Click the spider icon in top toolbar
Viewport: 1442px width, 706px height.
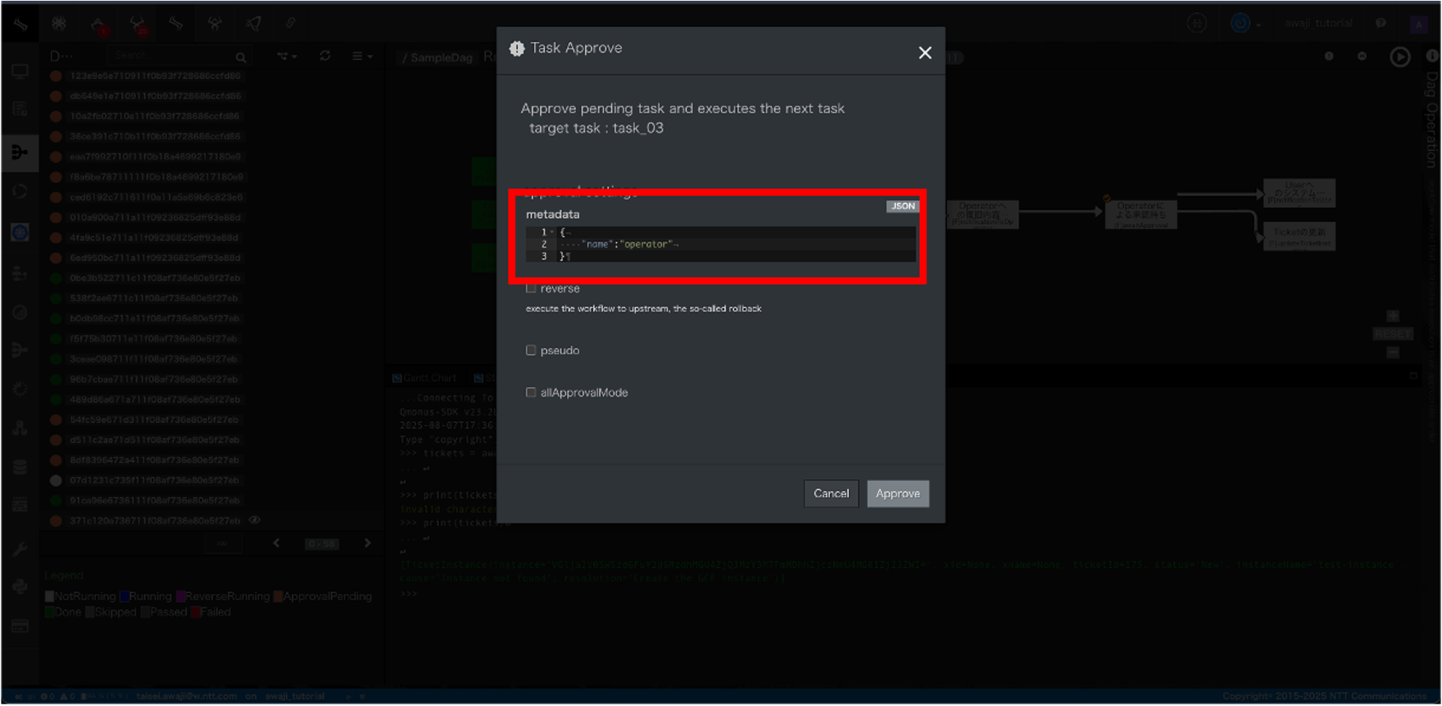tap(59, 23)
